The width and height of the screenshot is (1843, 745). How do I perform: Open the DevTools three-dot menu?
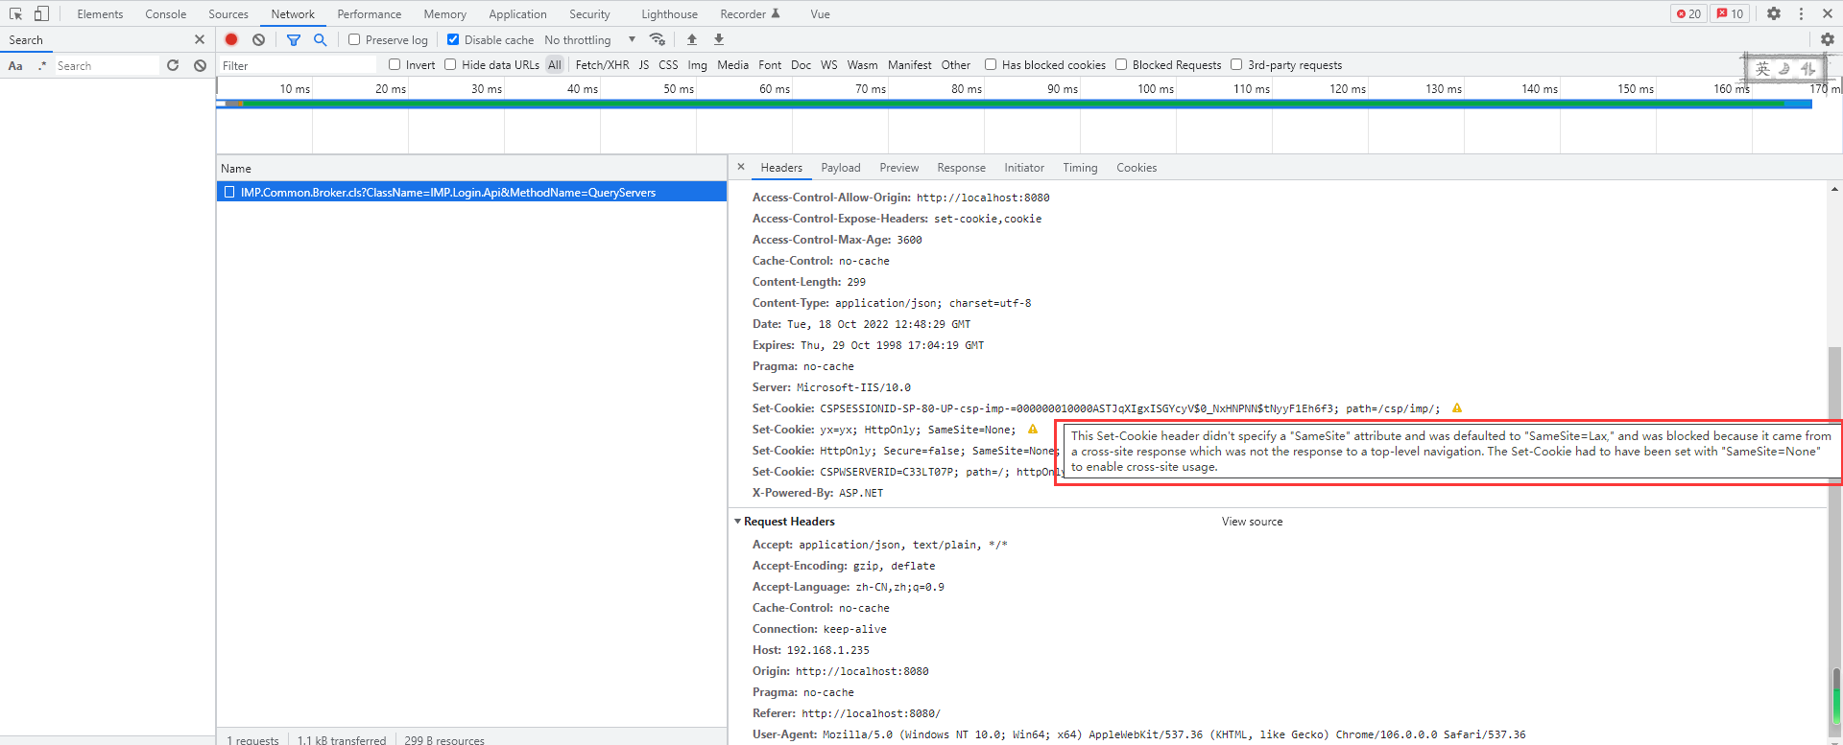pos(1801,13)
